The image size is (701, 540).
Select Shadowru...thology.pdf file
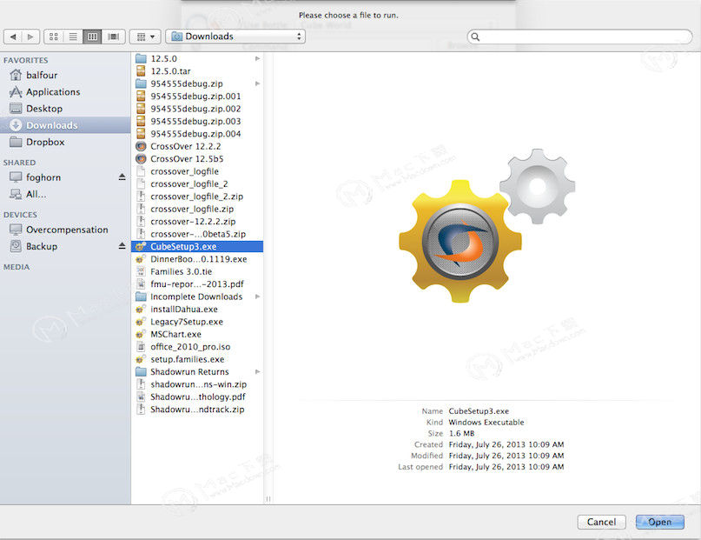tap(197, 397)
